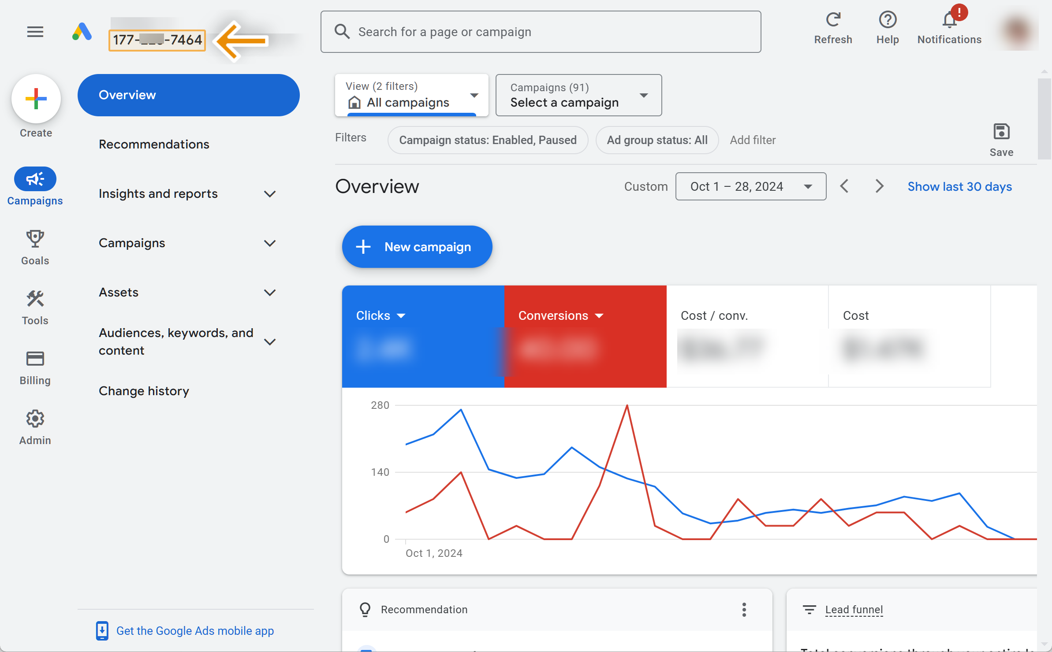Open Recommendations in side menu
This screenshot has width=1052, height=652.
154,144
